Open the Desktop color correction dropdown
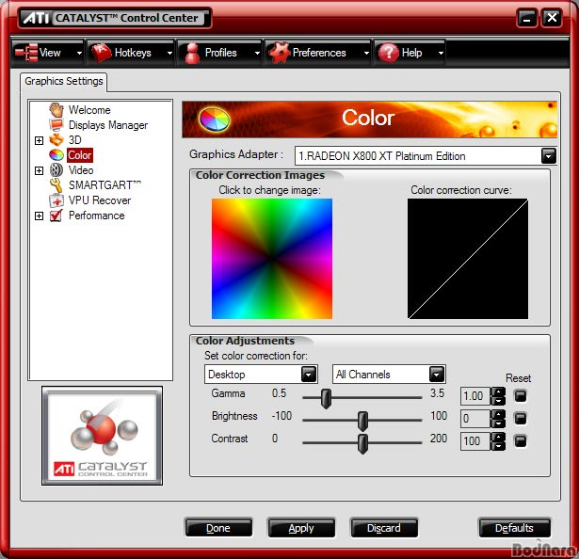This screenshot has height=559, width=579. (x=309, y=375)
